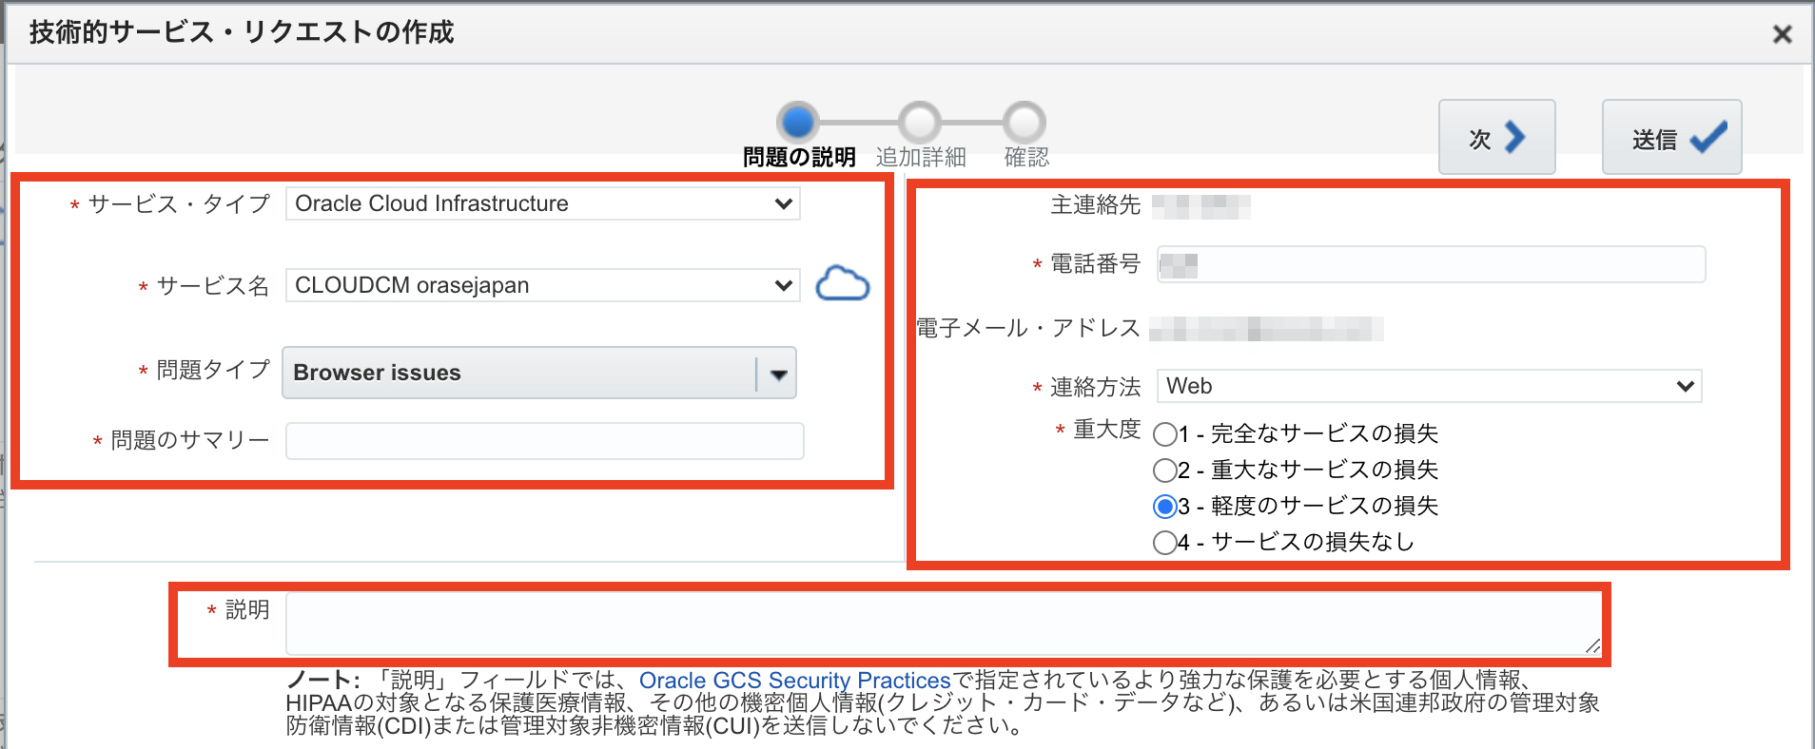Select severity 4 - サービスの損失なし
1815x749 pixels.
(x=1164, y=543)
